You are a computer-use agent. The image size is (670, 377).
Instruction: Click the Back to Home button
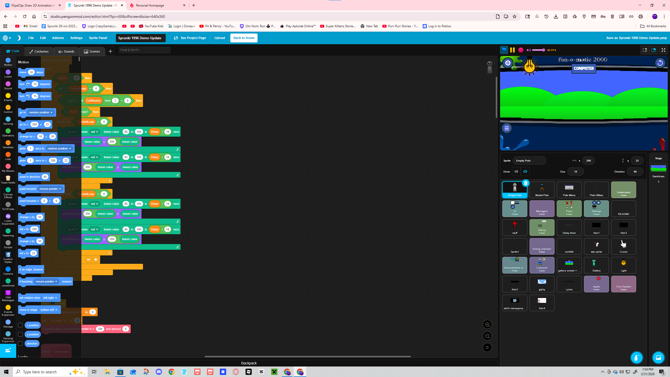point(244,38)
